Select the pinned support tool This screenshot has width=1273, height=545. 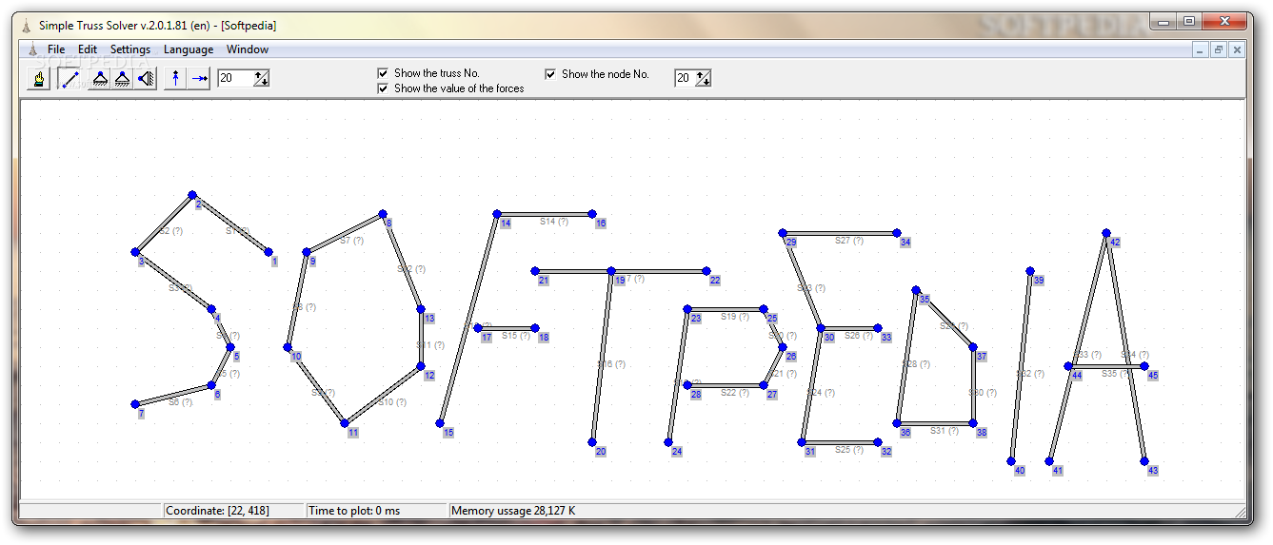[99, 79]
